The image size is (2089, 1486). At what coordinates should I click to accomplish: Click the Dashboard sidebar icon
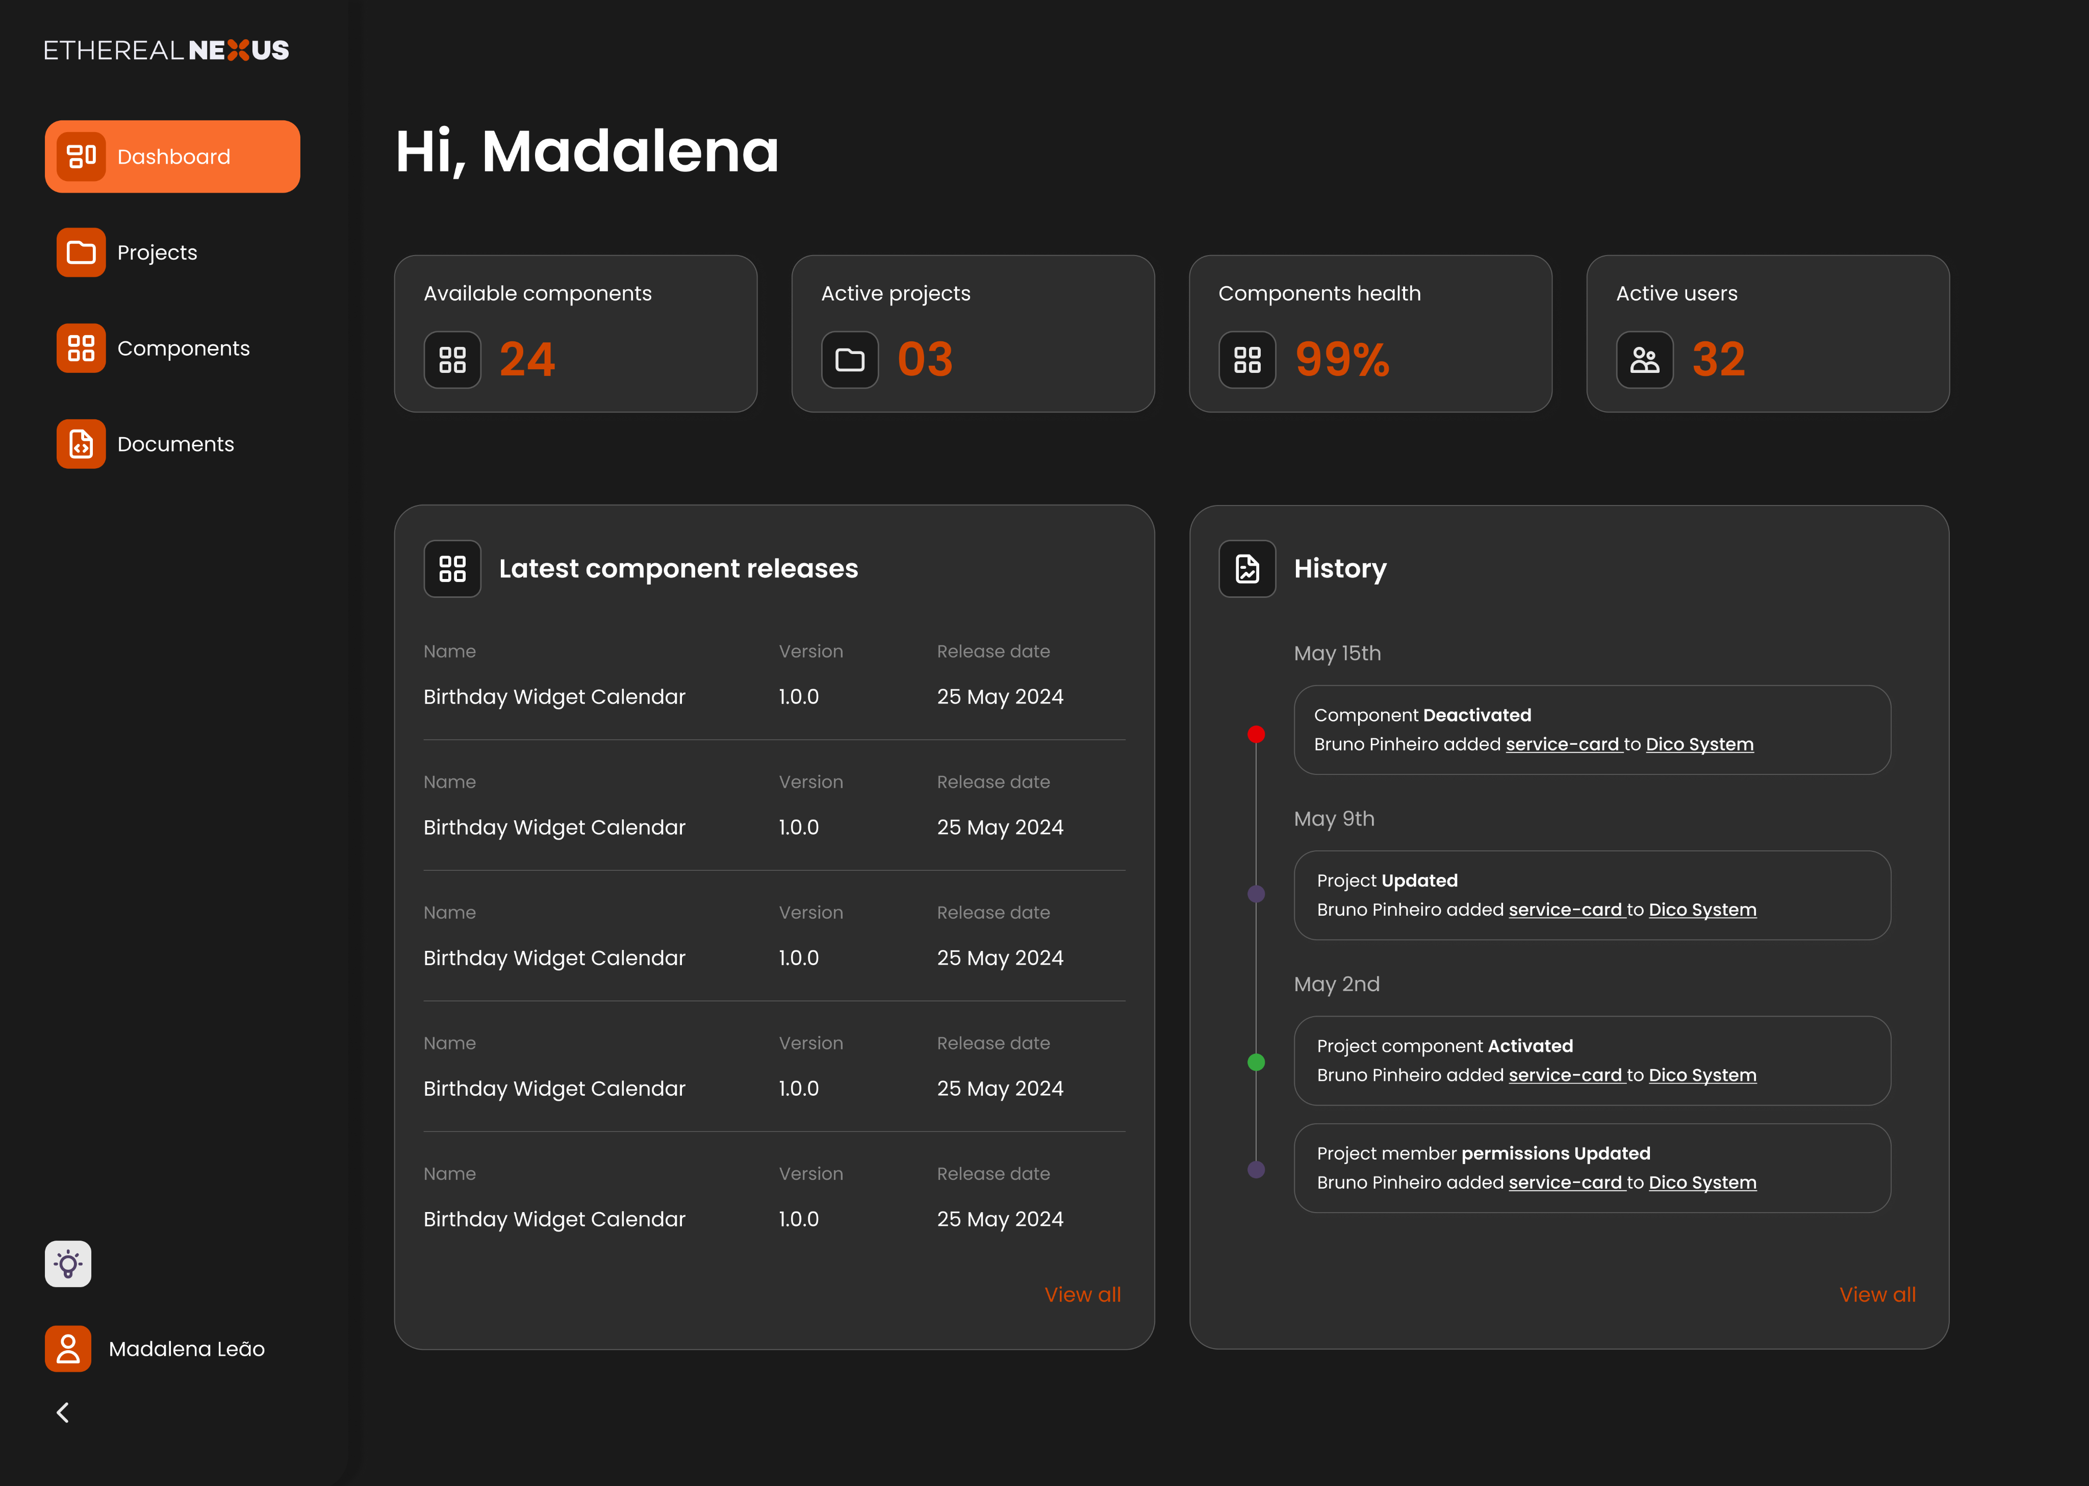[x=82, y=157]
